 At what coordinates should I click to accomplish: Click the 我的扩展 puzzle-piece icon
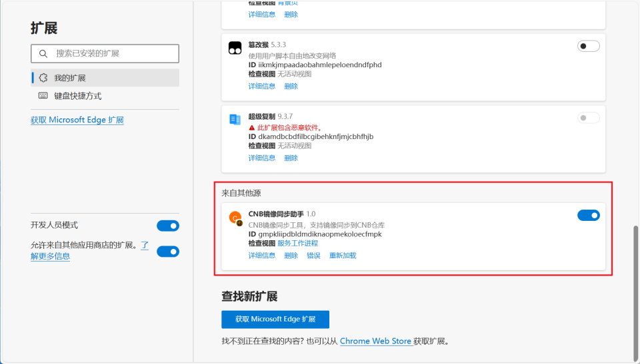(x=43, y=78)
